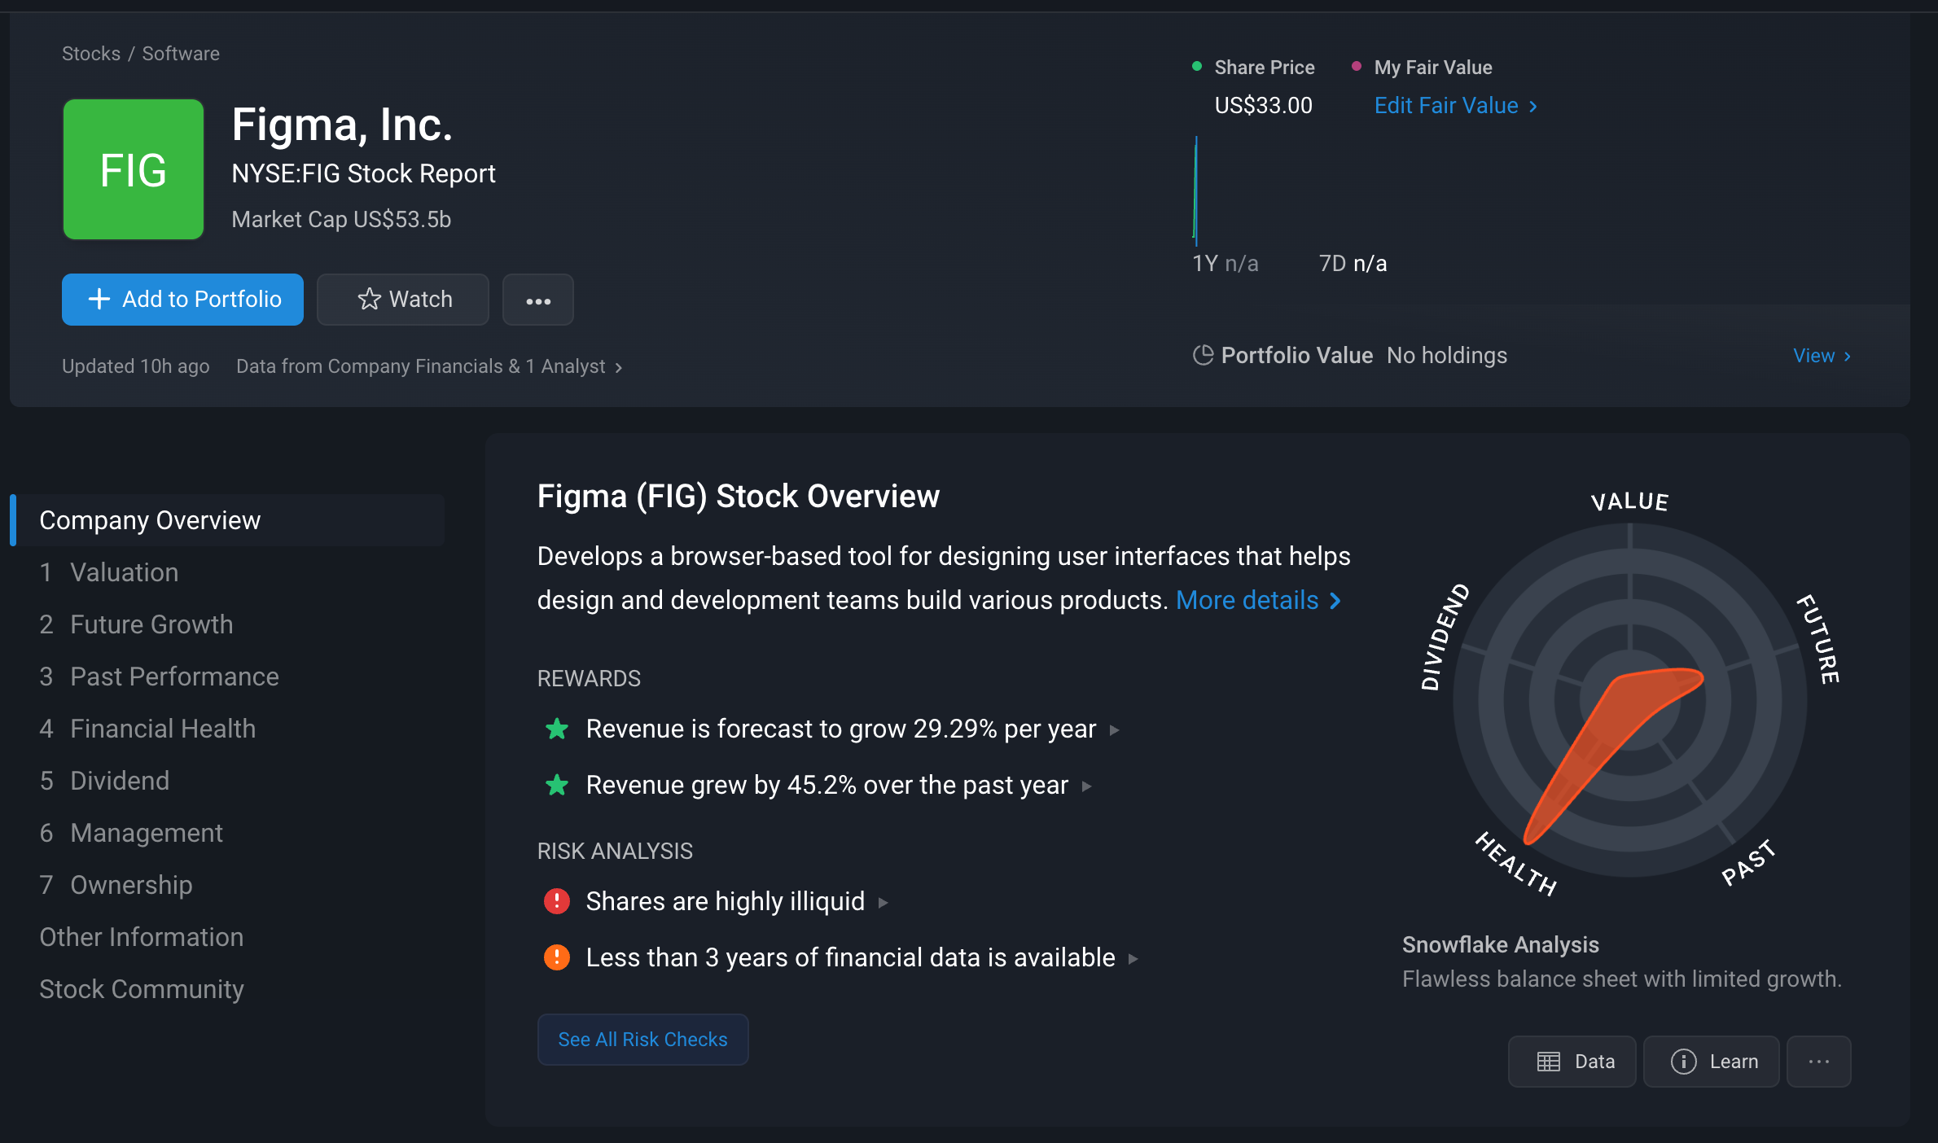The width and height of the screenshot is (1938, 1143).
Task: Click the green FIG company logo
Action: coord(134,169)
